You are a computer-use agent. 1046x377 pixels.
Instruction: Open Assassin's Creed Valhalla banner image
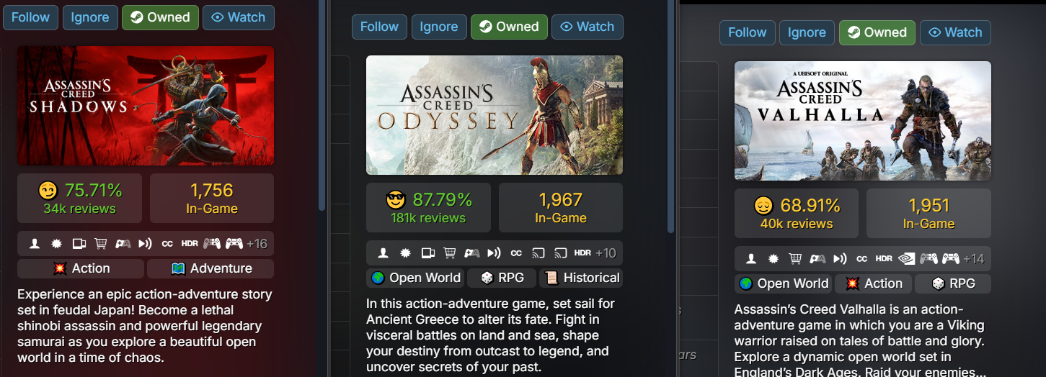[x=863, y=121]
